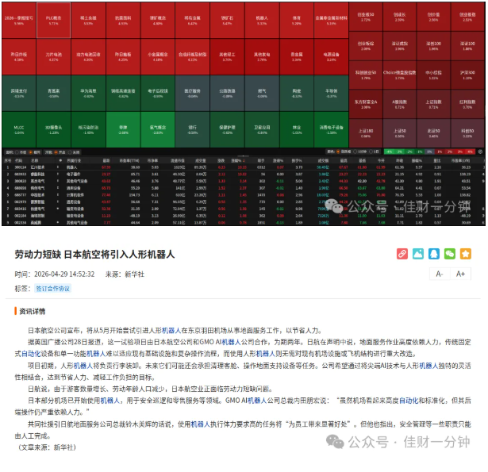Select the 银行 heatmap tile
488x472 pixels.
[192, 129]
